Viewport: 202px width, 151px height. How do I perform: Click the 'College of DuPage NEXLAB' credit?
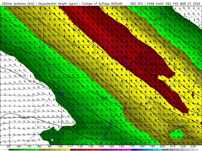[102, 4]
